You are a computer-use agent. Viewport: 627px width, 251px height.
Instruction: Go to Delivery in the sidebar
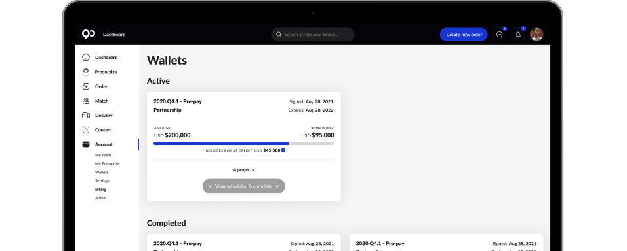click(x=104, y=116)
